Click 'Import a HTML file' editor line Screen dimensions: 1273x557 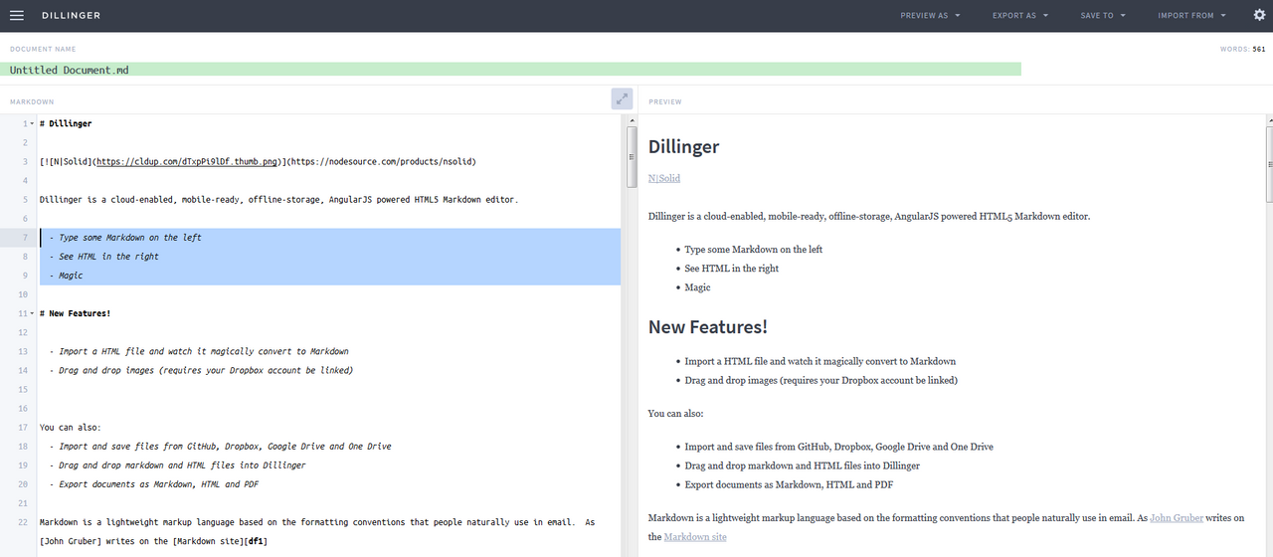tap(199, 351)
